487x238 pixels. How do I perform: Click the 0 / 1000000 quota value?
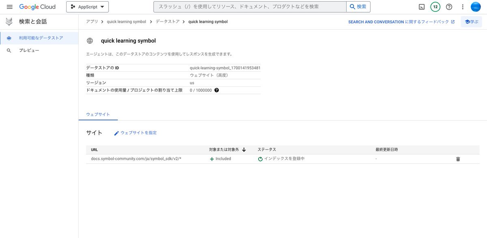coord(201,90)
